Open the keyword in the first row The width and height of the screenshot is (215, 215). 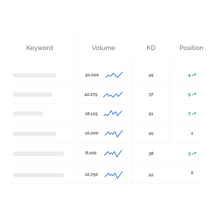point(34,75)
